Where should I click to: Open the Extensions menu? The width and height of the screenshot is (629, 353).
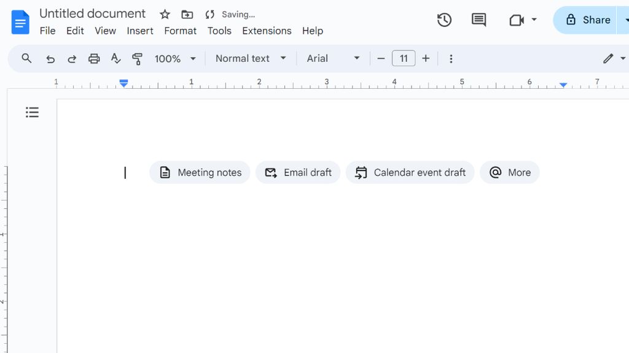(267, 31)
